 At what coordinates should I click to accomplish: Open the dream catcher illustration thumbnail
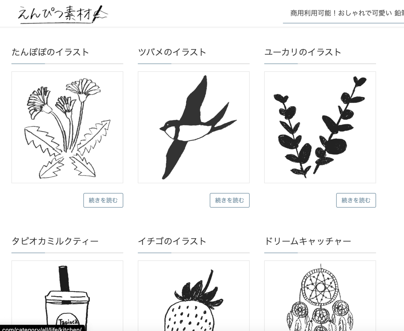click(320, 296)
